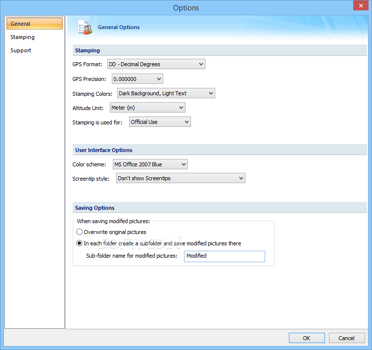Click the 'GPS Precision:' label
The image size is (372, 350).
pyautogui.click(x=89, y=79)
